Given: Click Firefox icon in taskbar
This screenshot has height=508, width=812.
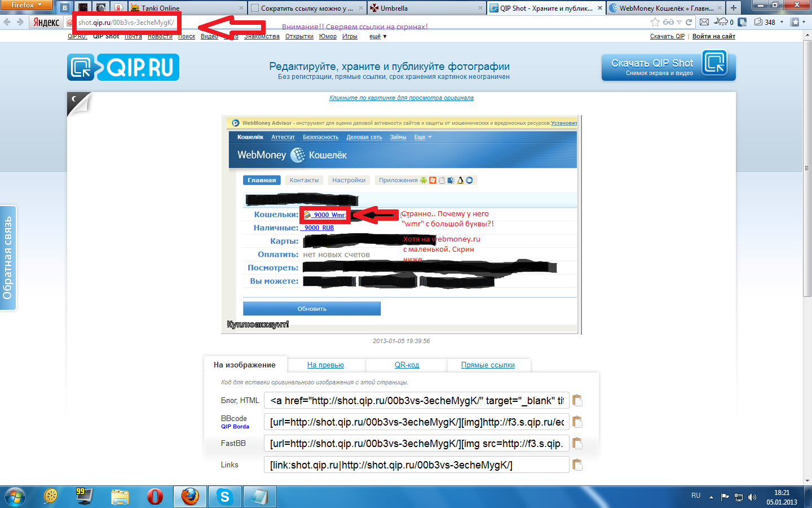Looking at the screenshot, I should click(x=189, y=497).
